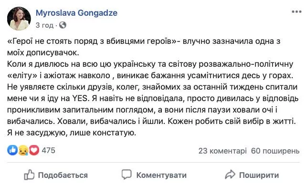Click the word YES in the post
Screen dimensions: 306x185
point(81,98)
